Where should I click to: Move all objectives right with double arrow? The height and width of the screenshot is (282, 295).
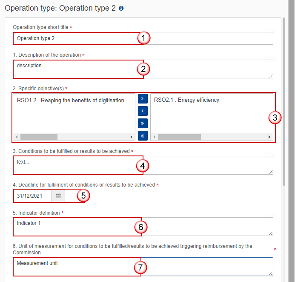click(143, 123)
